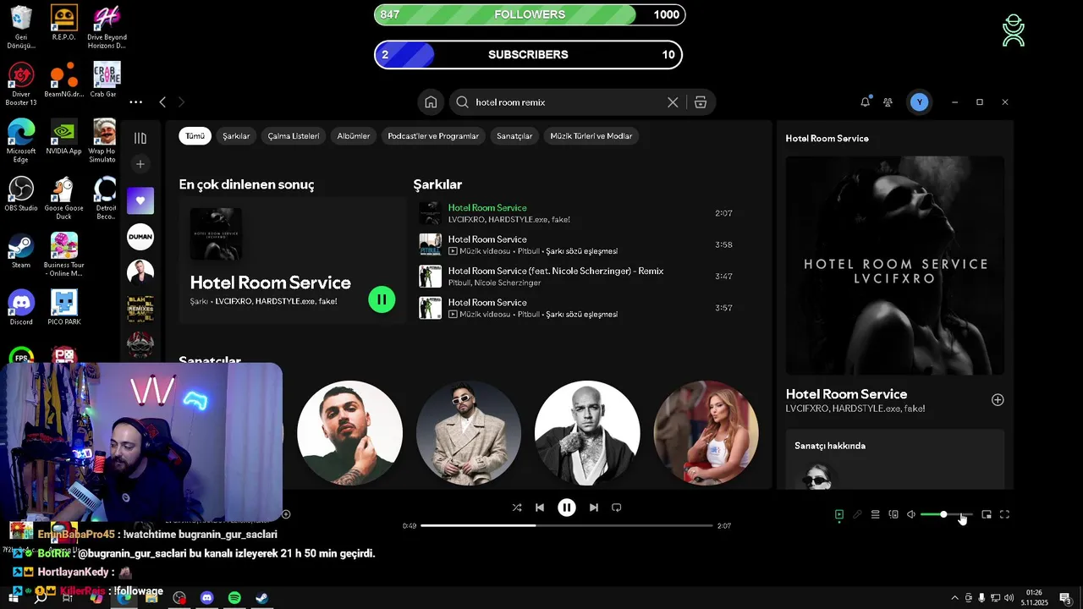Open the first artist, bearded with neck tattoo
1083x609 pixels.
coord(349,433)
